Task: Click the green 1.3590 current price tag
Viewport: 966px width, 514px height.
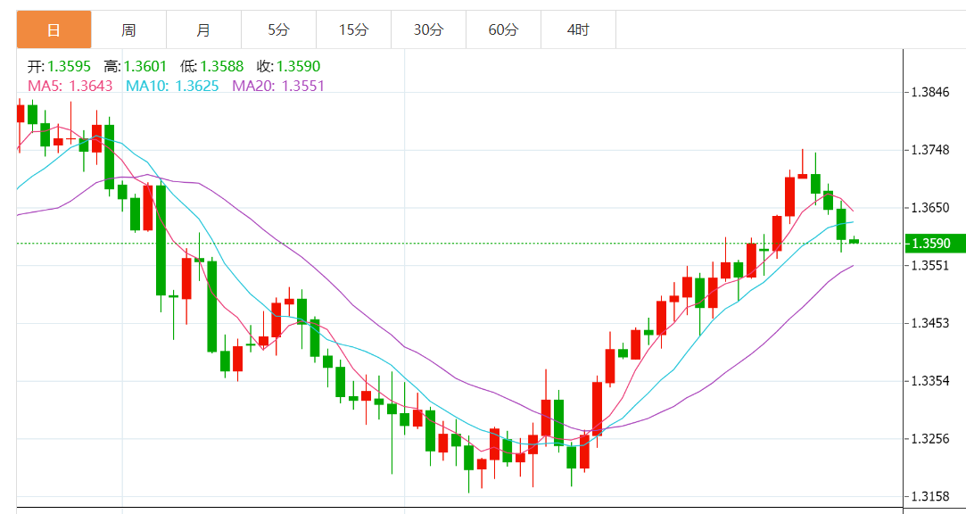Action: [934, 243]
